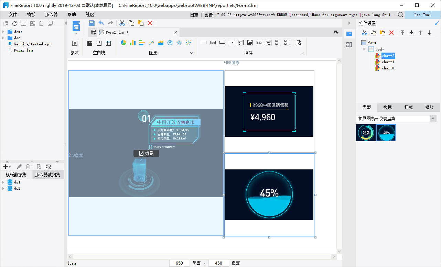Click the parameter panel P icon
Screen dimensions: 441x267
click(75, 43)
